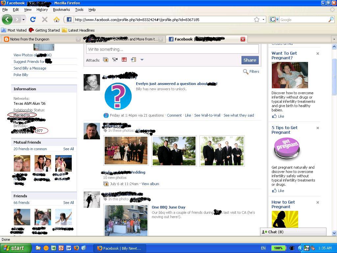Attach a photo using the photo icon

pyautogui.click(x=106, y=60)
